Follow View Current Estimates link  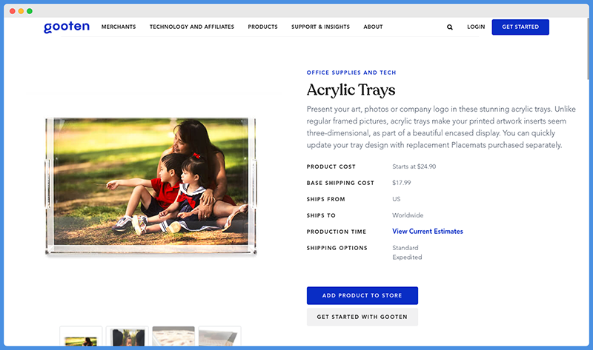(428, 232)
